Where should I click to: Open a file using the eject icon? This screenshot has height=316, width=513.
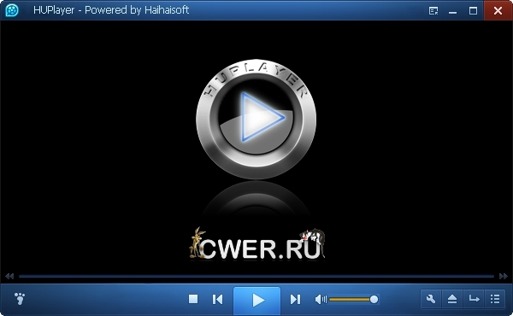point(452,299)
